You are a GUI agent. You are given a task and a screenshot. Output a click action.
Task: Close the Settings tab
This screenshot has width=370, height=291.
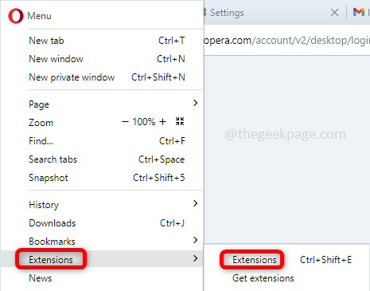(x=334, y=12)
